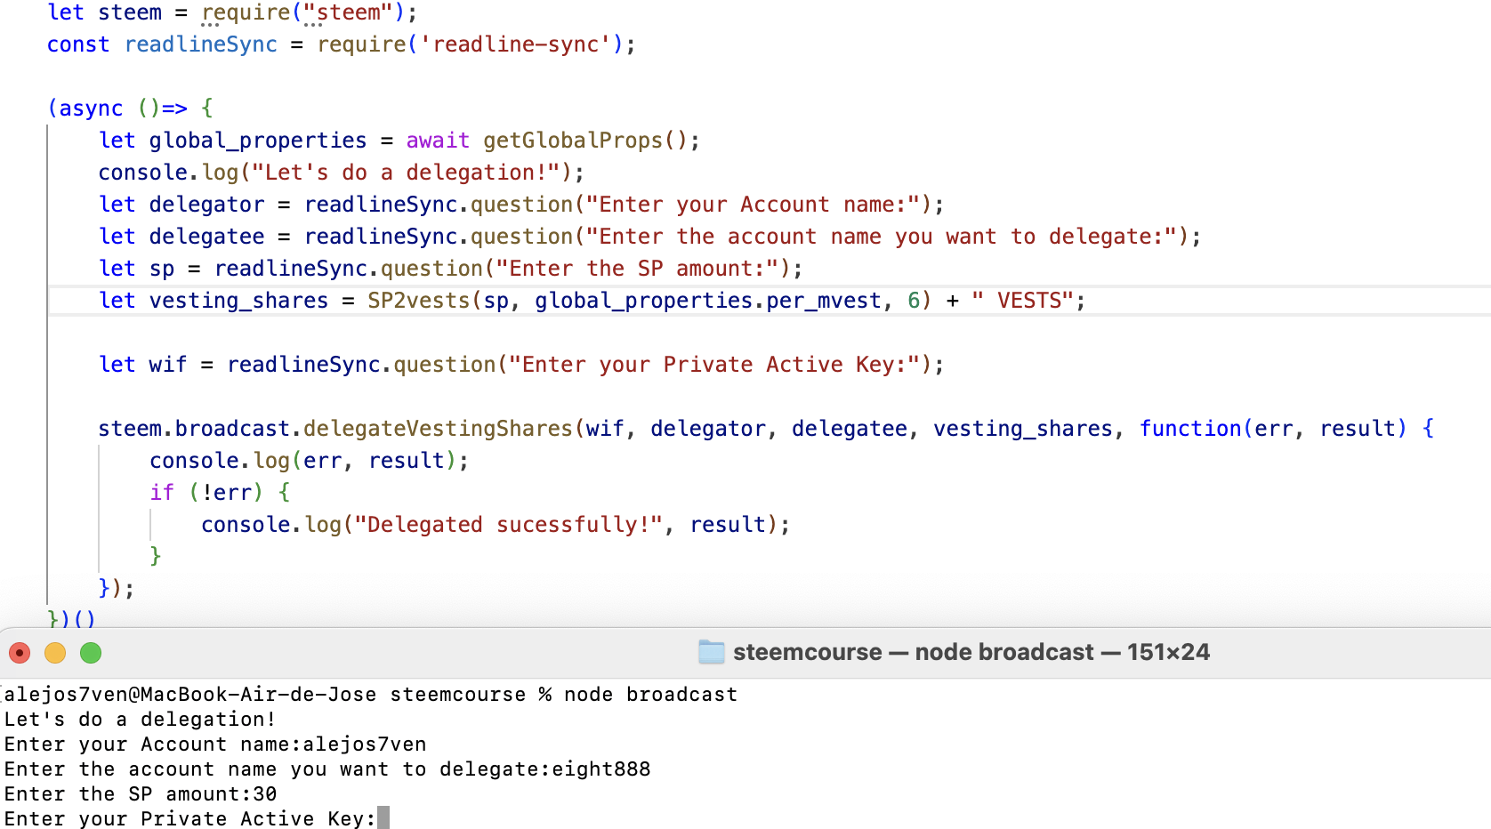Click the "Delegated sucessfully!" console.log line

(496, 525)
